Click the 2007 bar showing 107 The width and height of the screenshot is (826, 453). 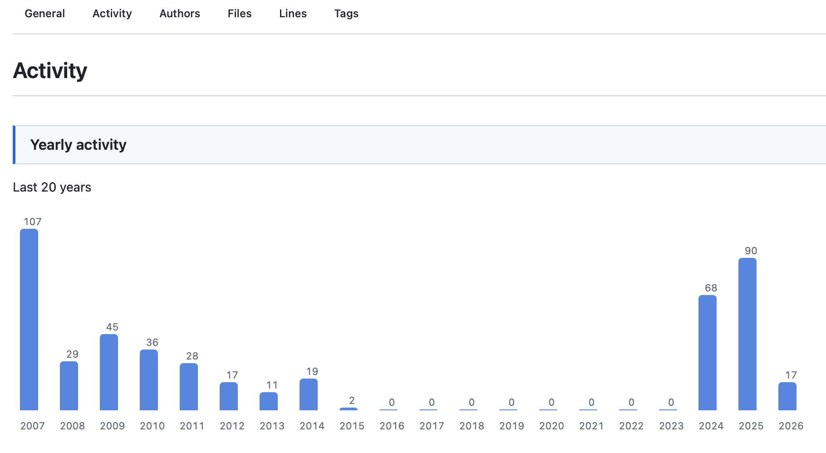point(29,320)
